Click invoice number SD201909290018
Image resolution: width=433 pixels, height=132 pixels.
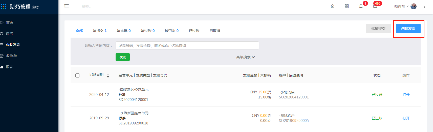pos(133,123)
